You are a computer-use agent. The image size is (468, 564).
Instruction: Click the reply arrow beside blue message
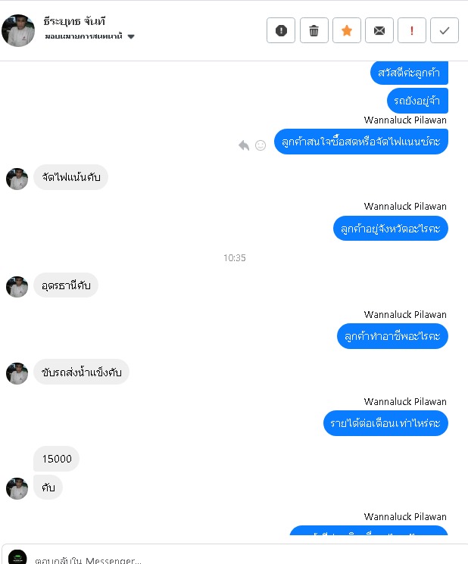pyautogui.click(x=244, y=145)
